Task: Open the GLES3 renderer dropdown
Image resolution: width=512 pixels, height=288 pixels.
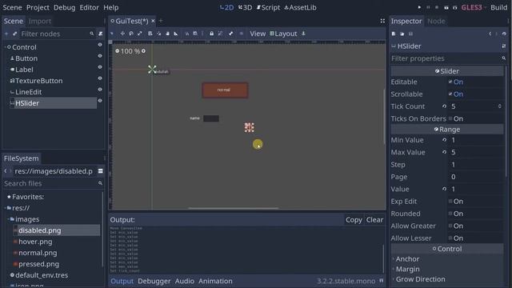Action: click(x=474, y=7)
